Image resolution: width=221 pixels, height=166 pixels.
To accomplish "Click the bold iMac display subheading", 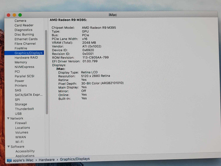I will [x=61, y=69].
